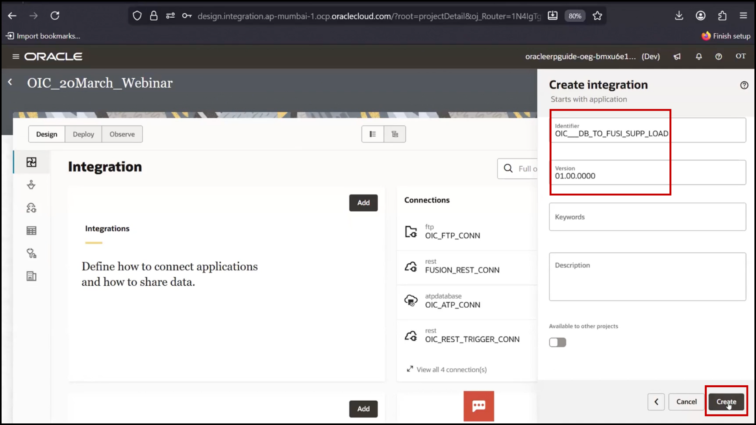Click the Integrations heading text
The image size is (756, 425).
click(107, 229)
